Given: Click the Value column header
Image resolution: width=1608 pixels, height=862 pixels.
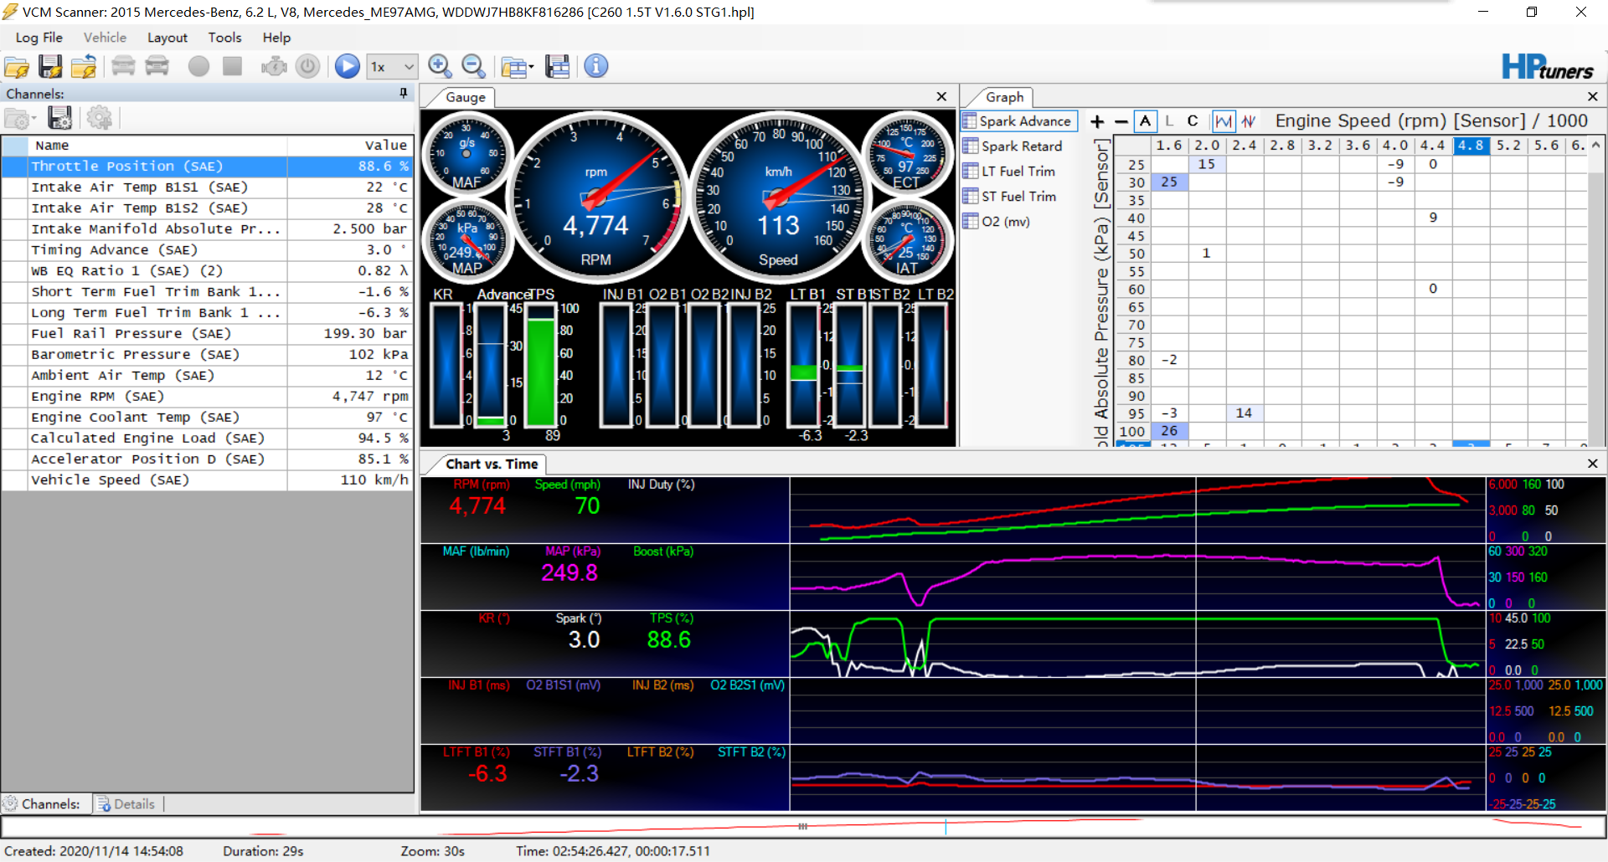Looking at the screenshot, I should tap(350, 146).
